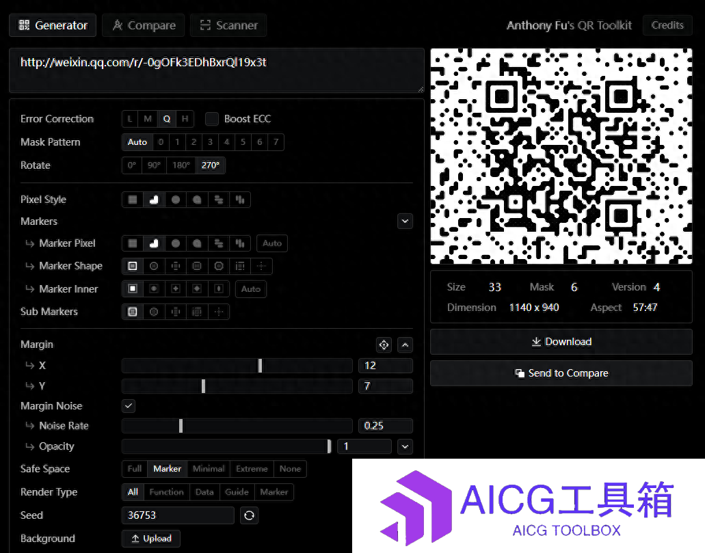Screen dimensions: 705x553
Task: Select tiny-plus Marker Shape icon
Action: (261, 266)
